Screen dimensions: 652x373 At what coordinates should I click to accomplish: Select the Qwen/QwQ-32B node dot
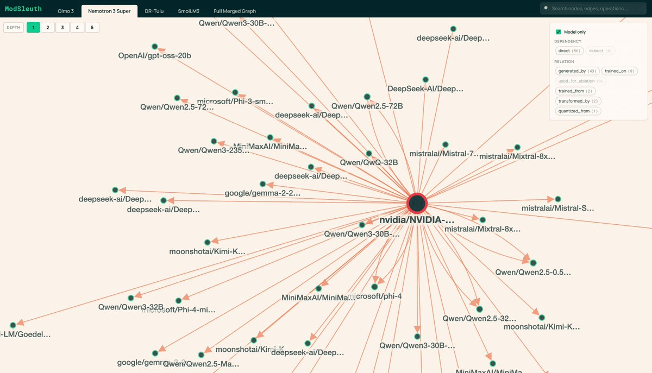[369, 154]
